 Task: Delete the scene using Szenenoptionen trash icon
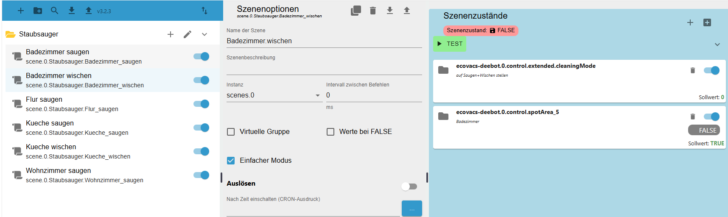point(373,11)
